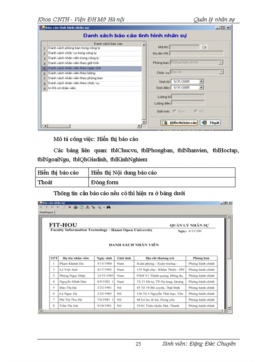Go to previous page in report viewer
Screen dimensions: 264x362
[x=46, y=207]
